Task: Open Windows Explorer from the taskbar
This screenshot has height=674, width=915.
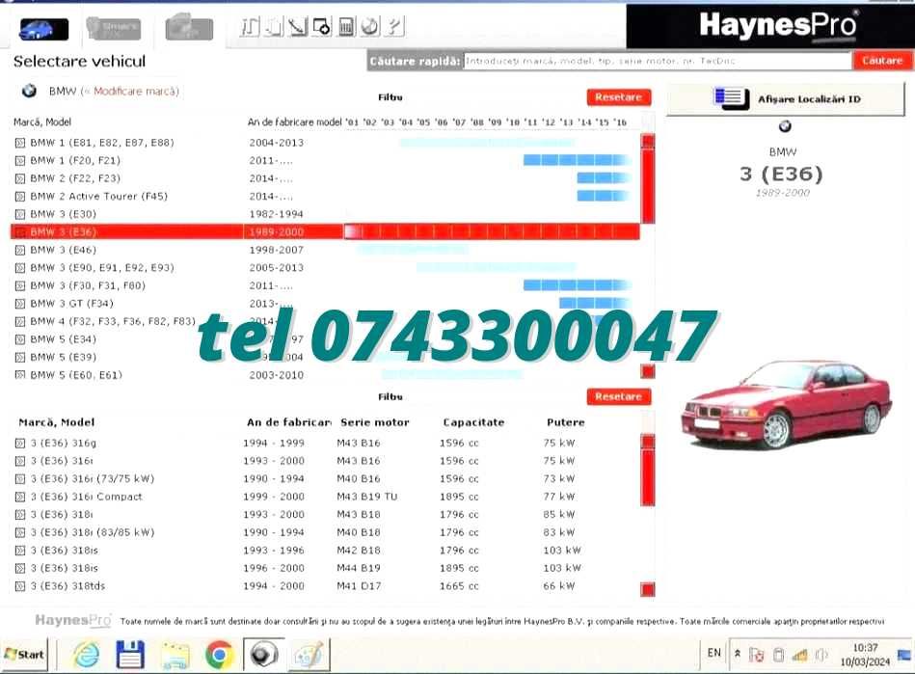Action: (x=175, y=655)
